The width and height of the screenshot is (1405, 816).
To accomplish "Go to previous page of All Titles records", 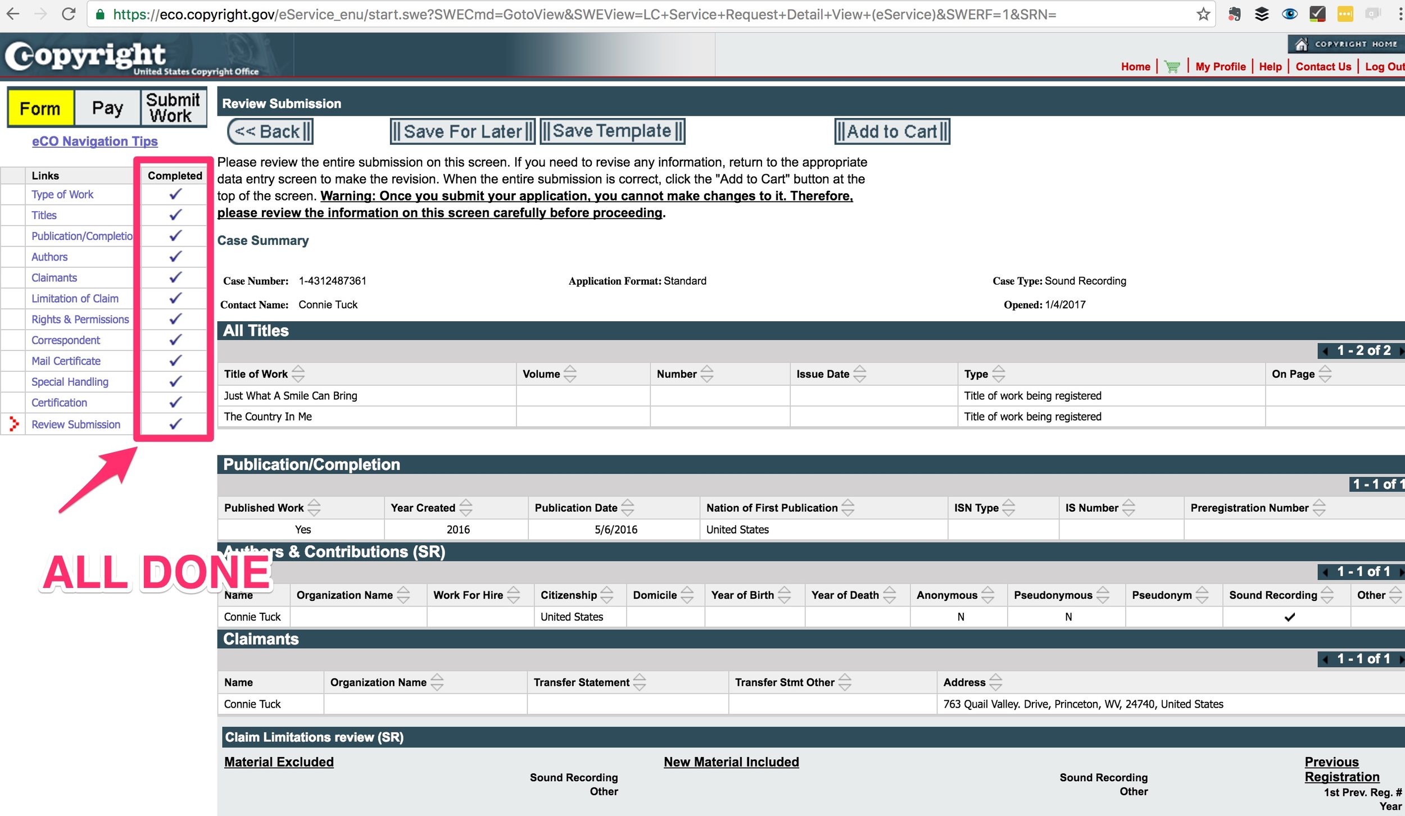I will pyautogui.click(x=1326, y=351).
